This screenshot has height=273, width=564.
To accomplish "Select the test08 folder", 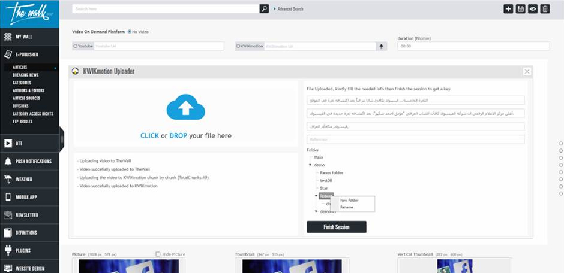I will click(326, 180).
